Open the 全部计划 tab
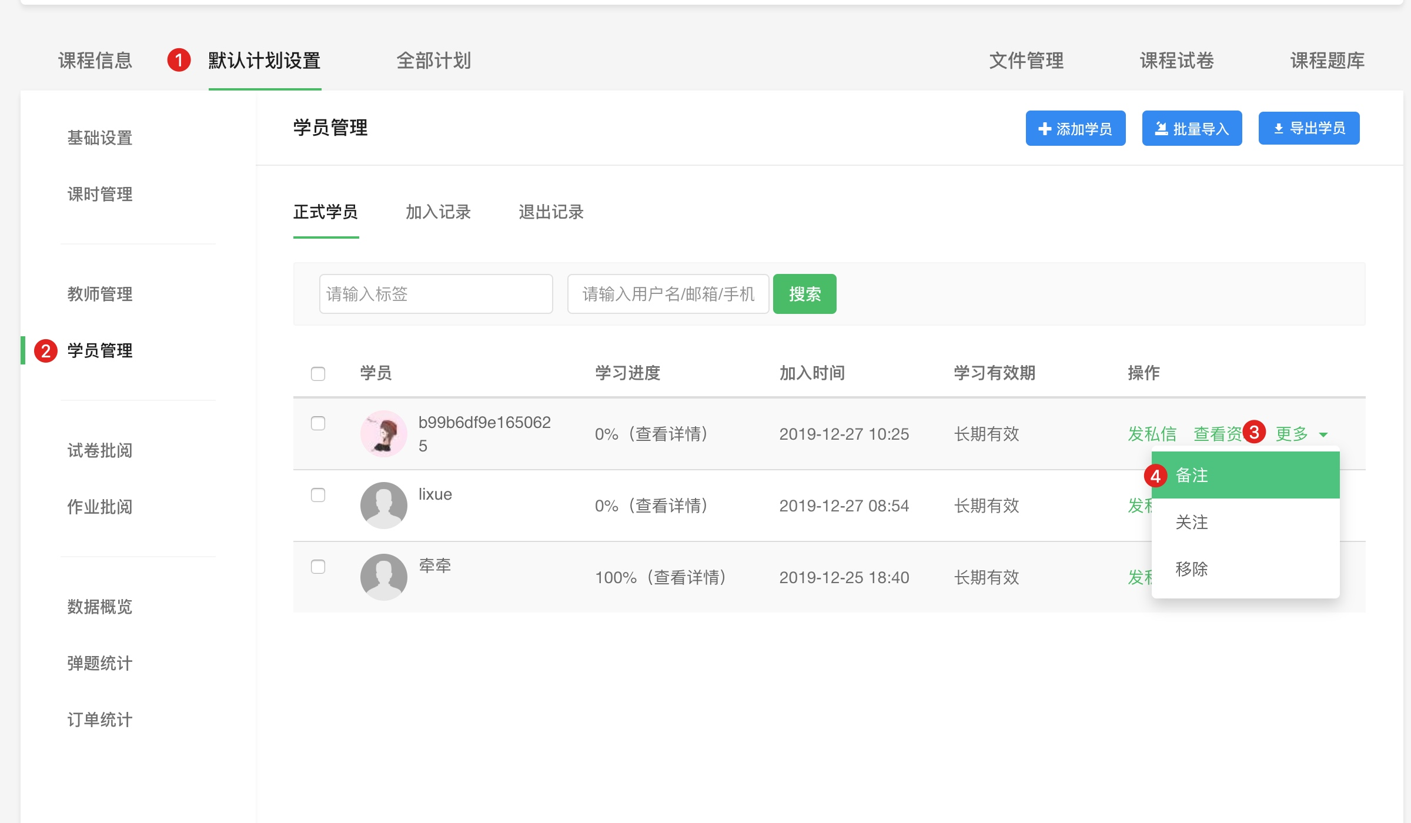1411x823 pixels. [x=433, y=61]
